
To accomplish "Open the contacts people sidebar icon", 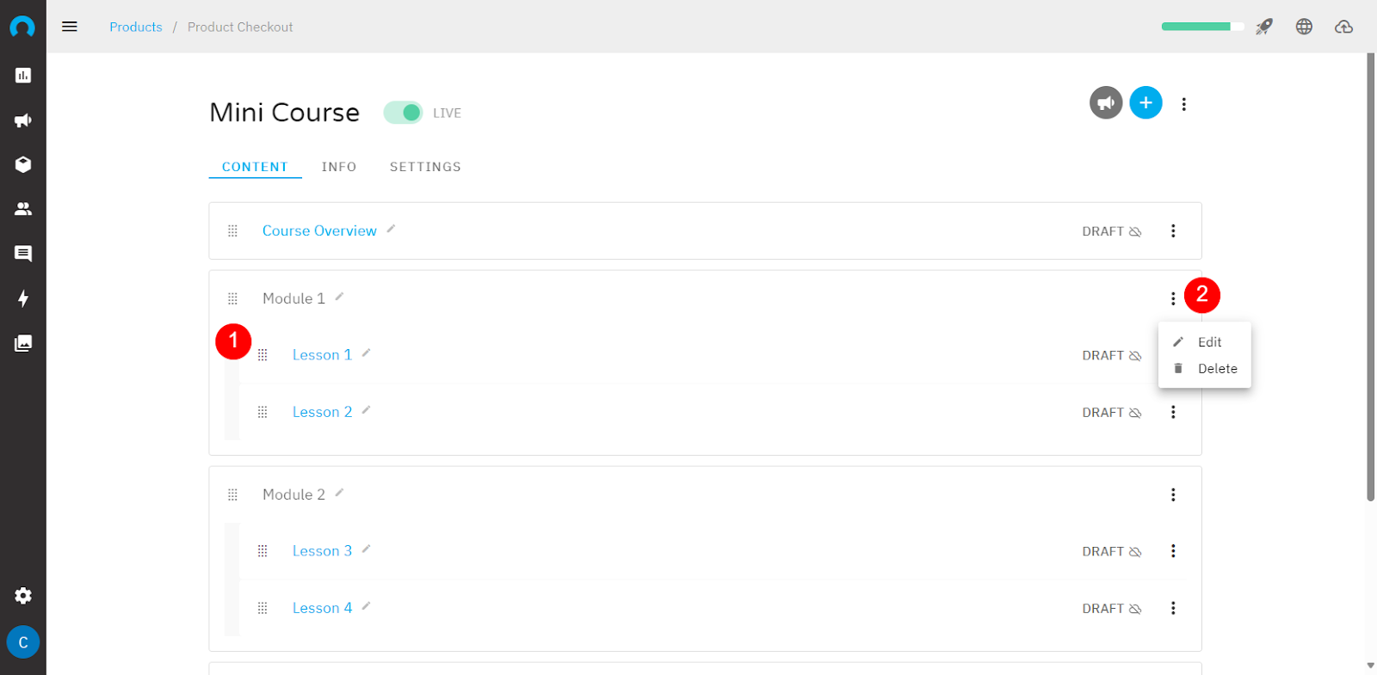I will [23, 209].
